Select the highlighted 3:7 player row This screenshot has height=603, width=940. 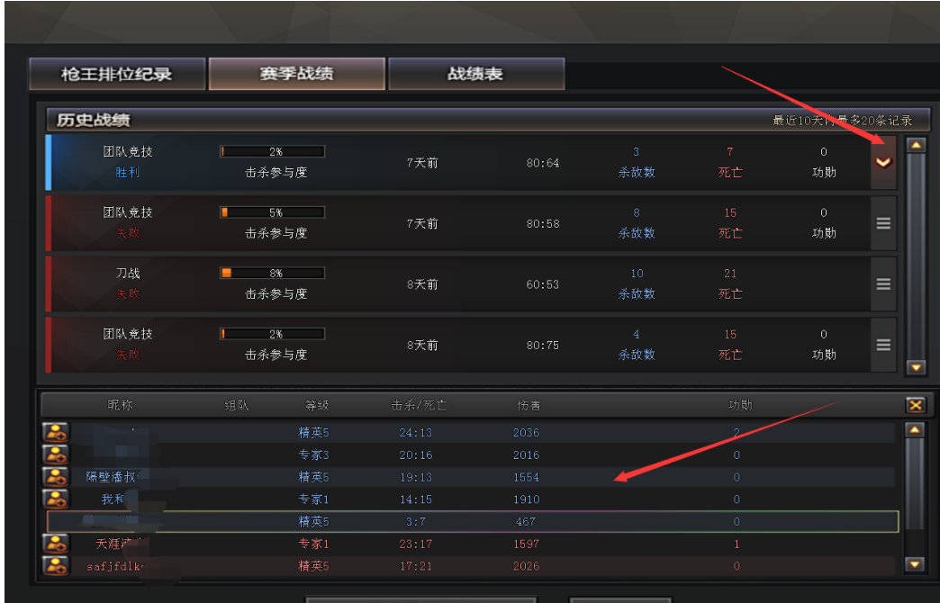473,521
